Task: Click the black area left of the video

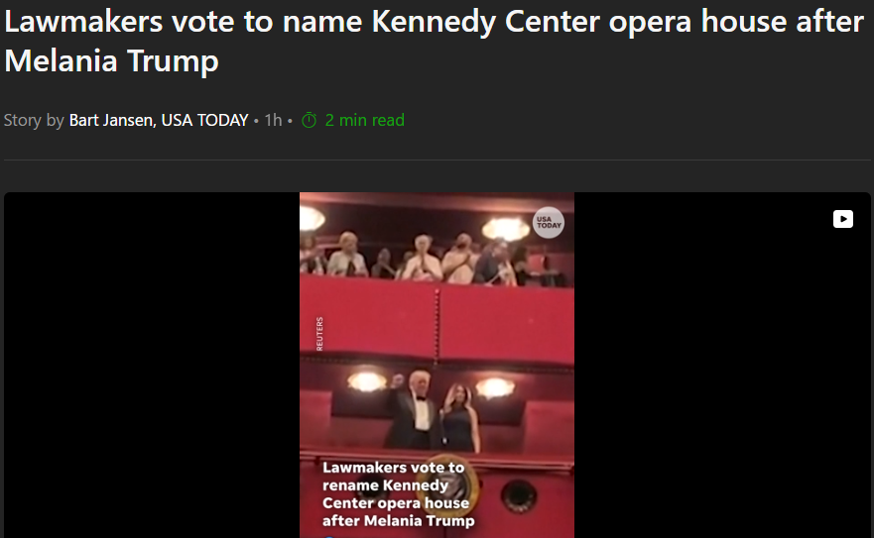Action: coord(152,366)
